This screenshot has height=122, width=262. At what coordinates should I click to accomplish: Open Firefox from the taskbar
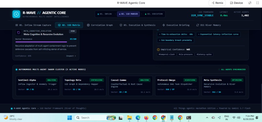point(146,118)
